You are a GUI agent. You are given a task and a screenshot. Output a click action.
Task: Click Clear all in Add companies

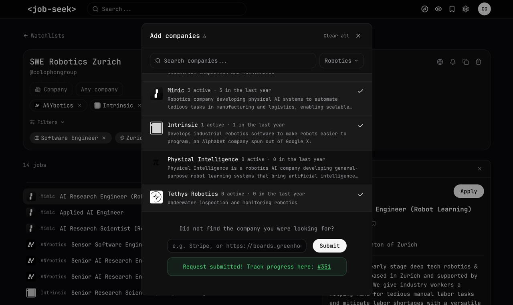336,36
